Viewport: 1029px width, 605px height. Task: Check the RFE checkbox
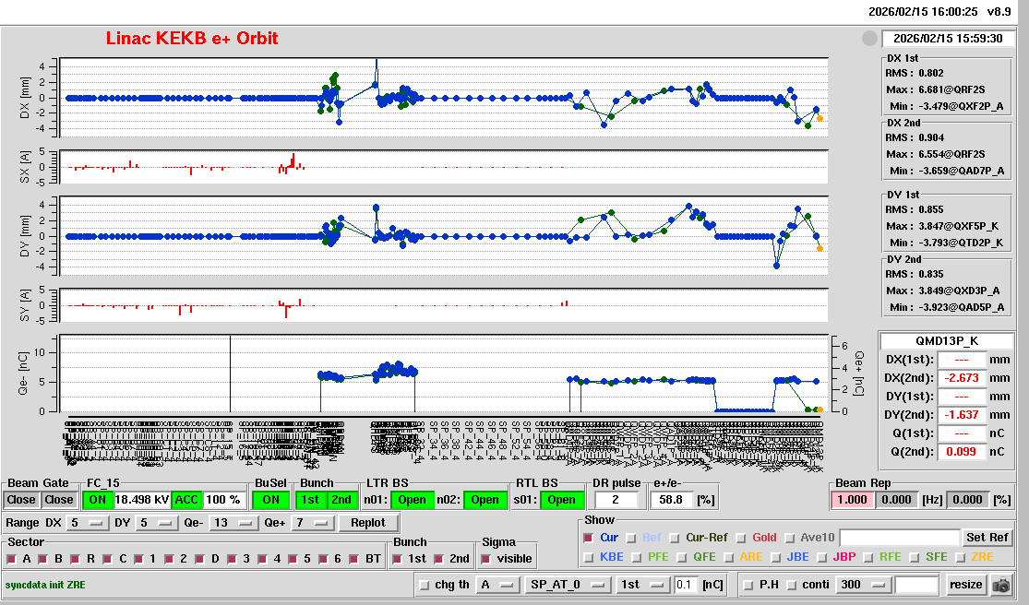coord(868,557)
